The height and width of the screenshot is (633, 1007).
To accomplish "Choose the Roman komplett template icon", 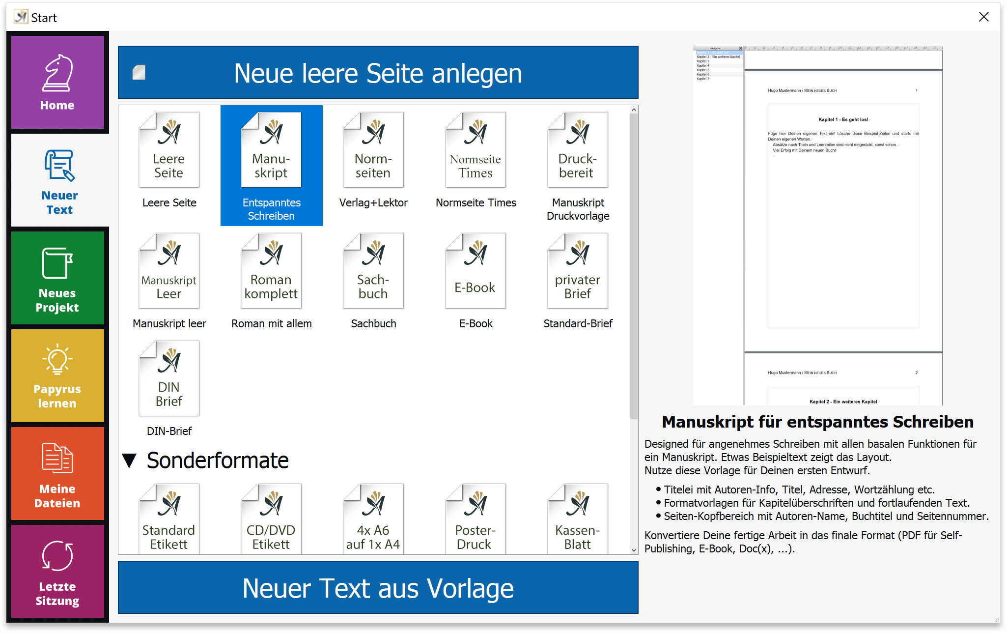I will [x=271, y=271].
